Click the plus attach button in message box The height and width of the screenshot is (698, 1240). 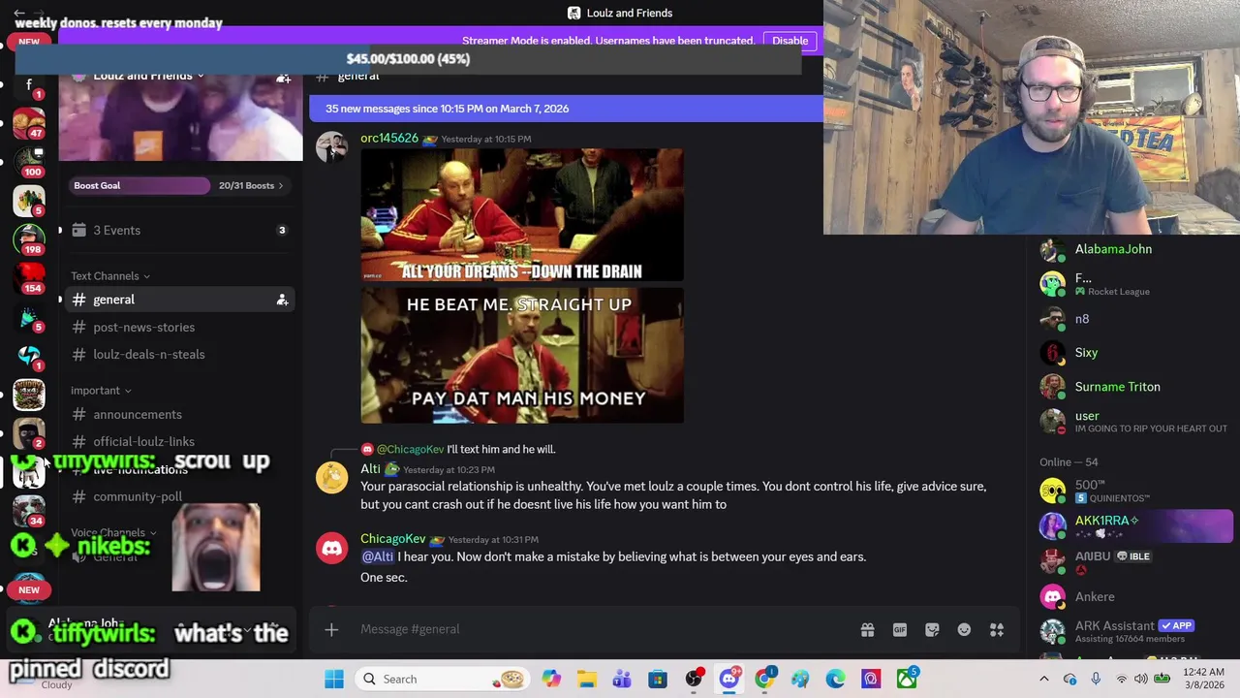coord(331,630)
